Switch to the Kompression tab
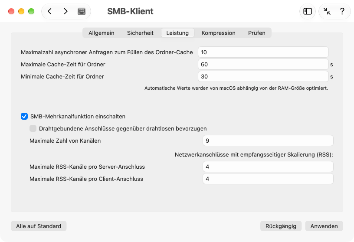This screenshot has width=354, height=242. pyautogui.click(x=218, y=33)
